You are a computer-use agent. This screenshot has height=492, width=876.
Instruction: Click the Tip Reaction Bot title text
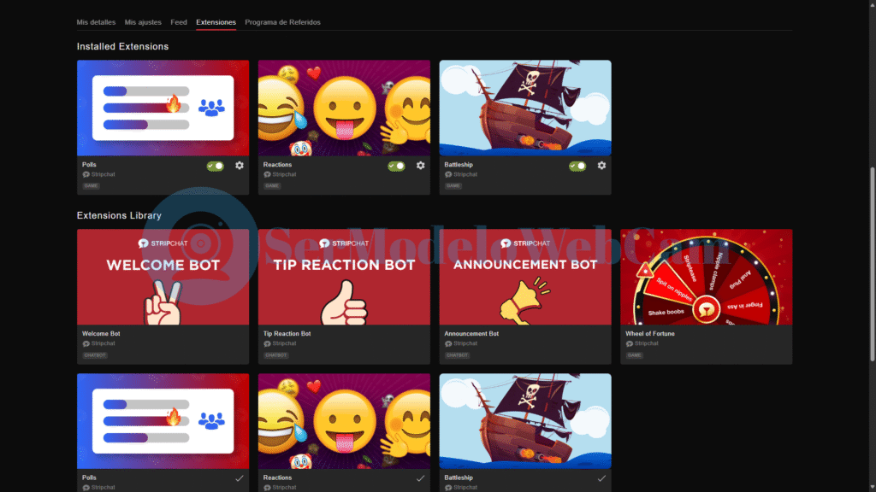[287, 334]
